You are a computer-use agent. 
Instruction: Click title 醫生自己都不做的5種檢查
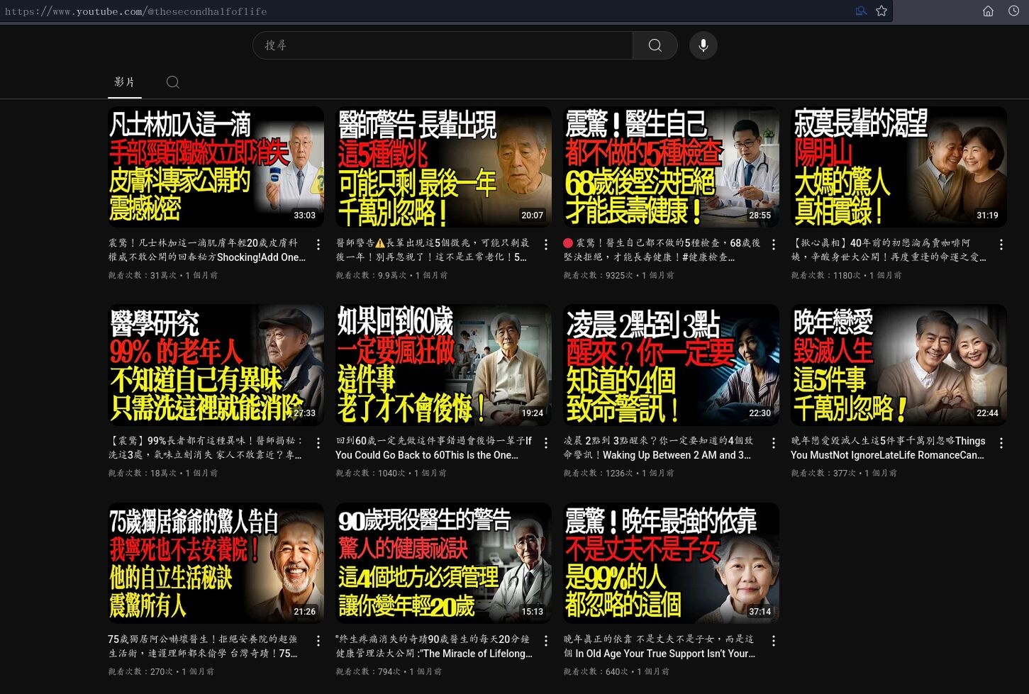click(662, 250)
